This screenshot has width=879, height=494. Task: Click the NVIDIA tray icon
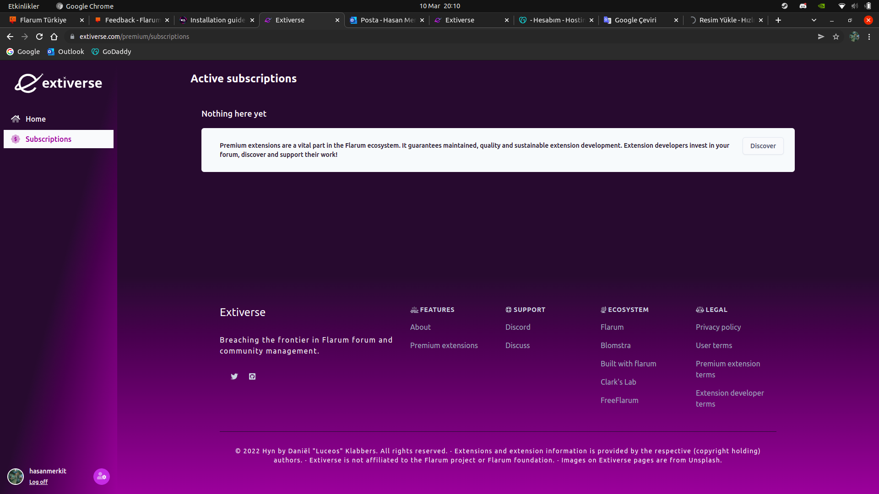click(x=821, y=6)
